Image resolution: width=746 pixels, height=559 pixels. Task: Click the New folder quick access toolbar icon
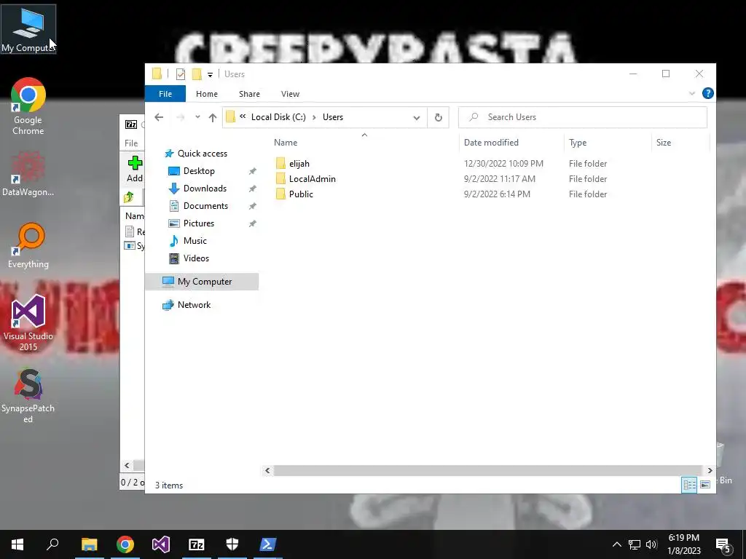197,74
